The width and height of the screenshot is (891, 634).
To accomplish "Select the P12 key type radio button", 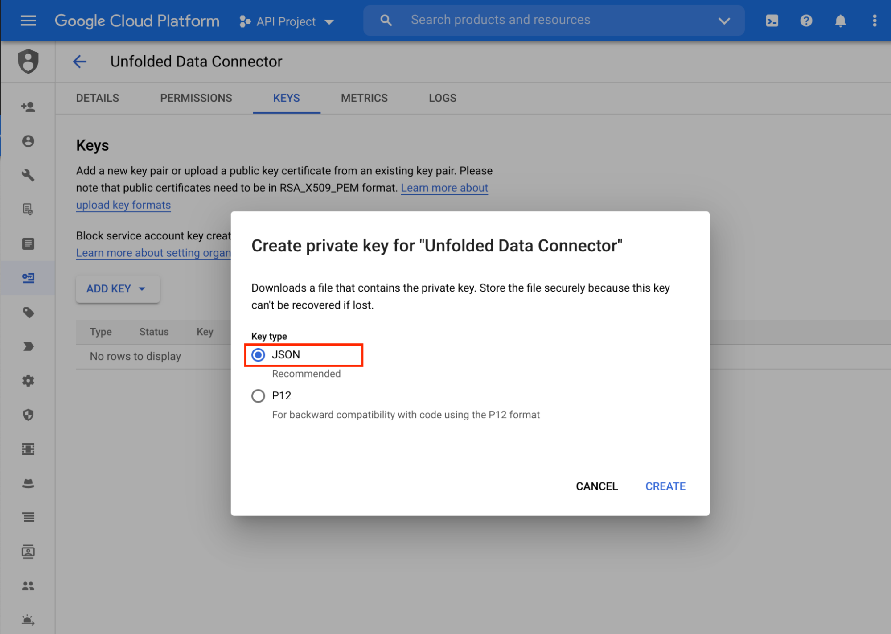I will tap(258, 396).
